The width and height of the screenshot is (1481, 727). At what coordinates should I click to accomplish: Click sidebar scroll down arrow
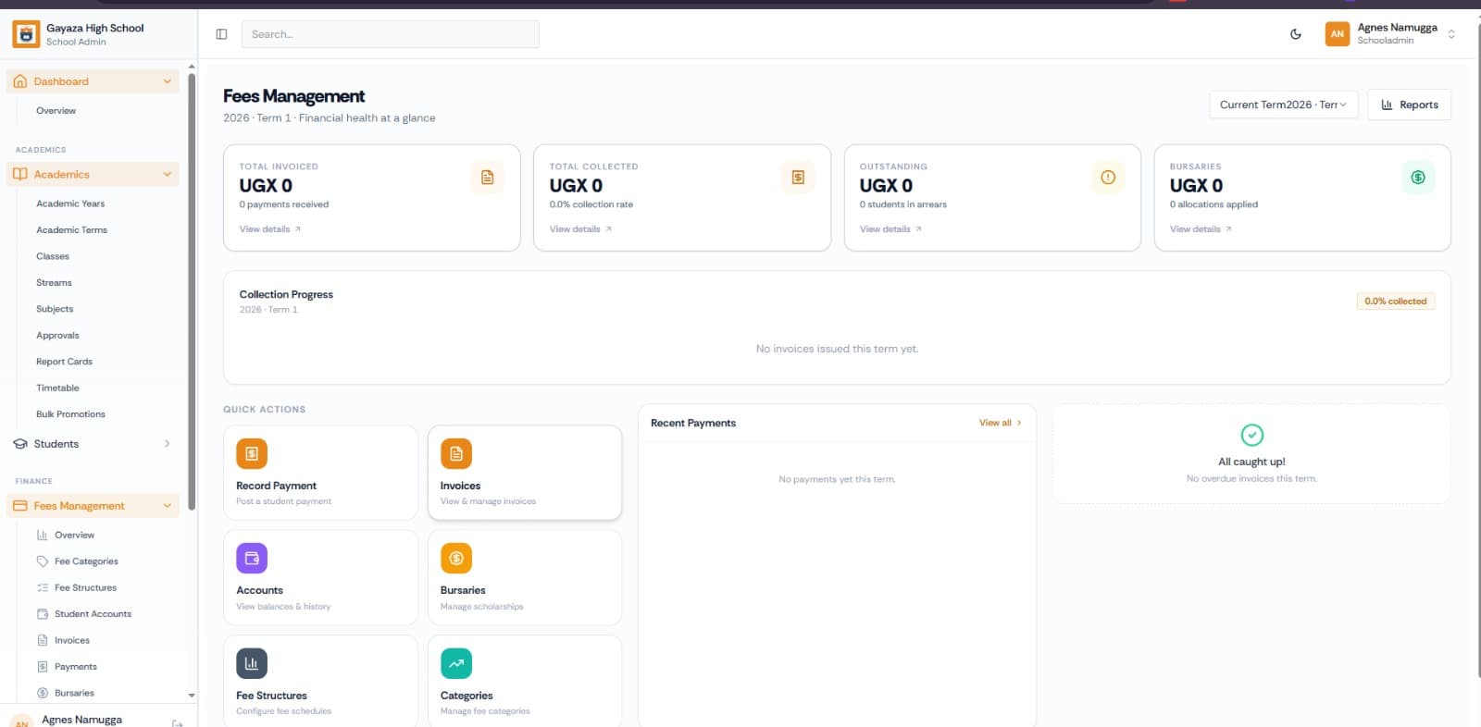click(x=192, y=696)
